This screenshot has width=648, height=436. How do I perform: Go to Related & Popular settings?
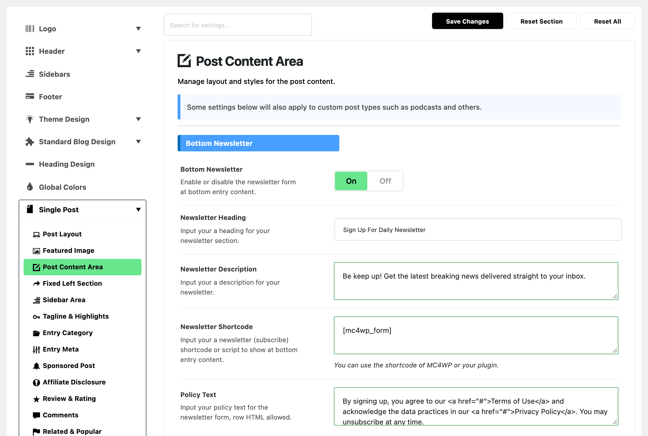click(83, 431)
